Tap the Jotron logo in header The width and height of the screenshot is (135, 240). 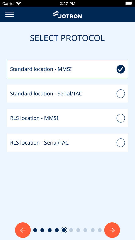coord(67,15)
